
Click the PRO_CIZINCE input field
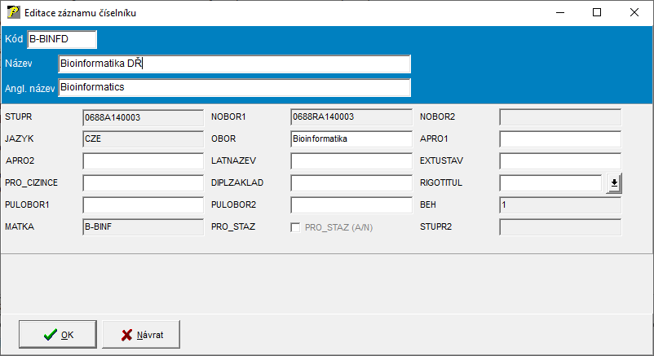(143, 183)
